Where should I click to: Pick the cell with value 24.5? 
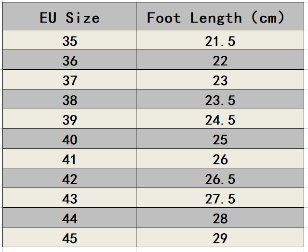220,120
